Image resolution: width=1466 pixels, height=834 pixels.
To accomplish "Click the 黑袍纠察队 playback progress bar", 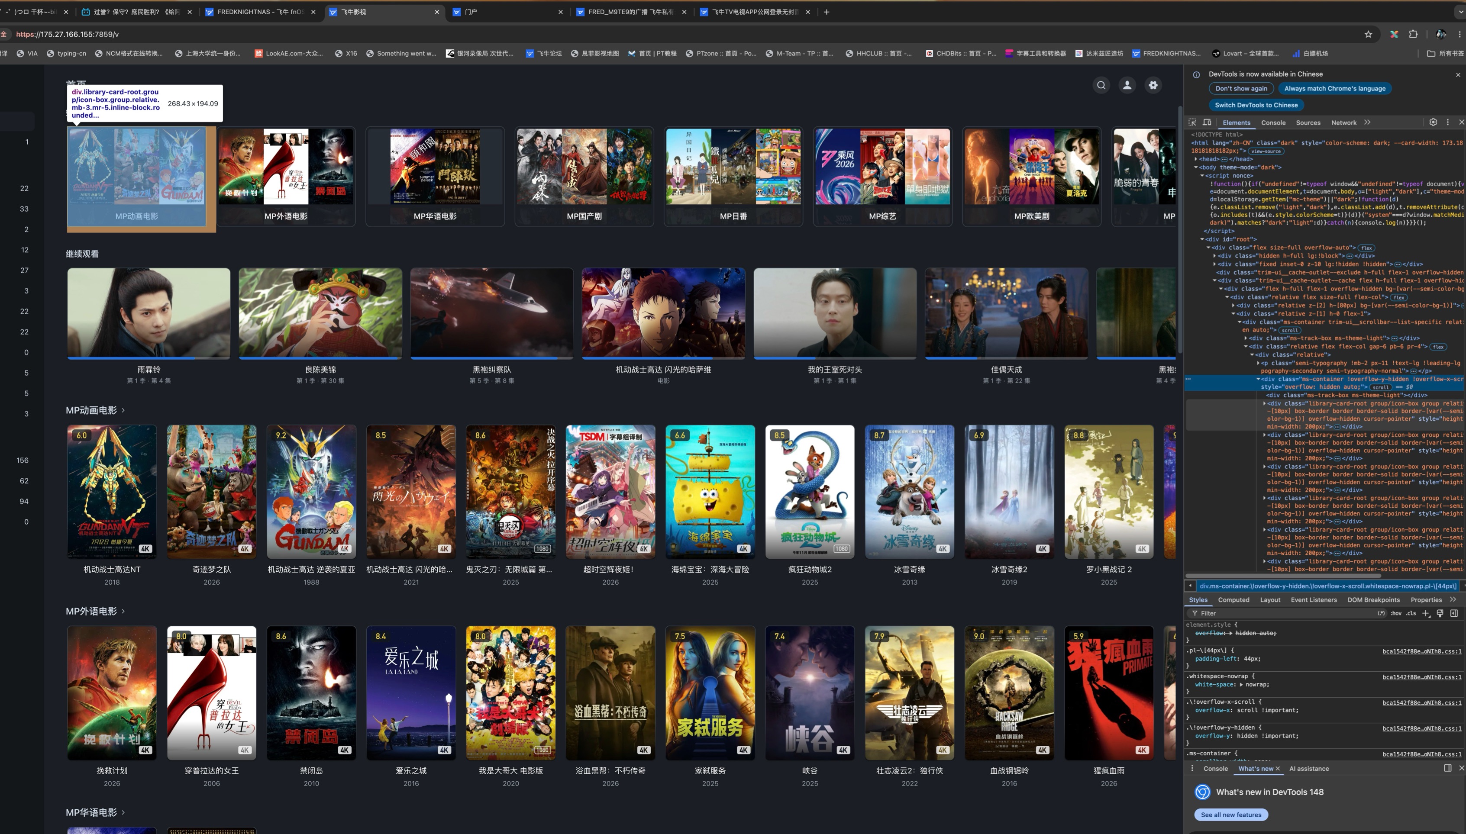I will [491, 358].
